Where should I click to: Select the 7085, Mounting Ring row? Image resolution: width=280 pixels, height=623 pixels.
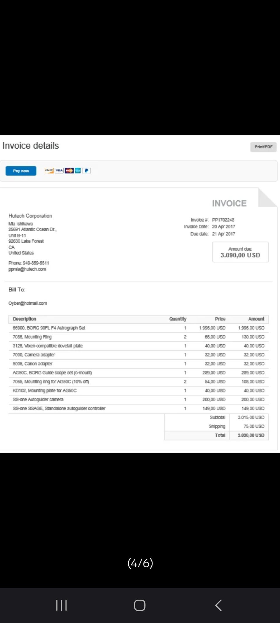[x=139, y=337]
